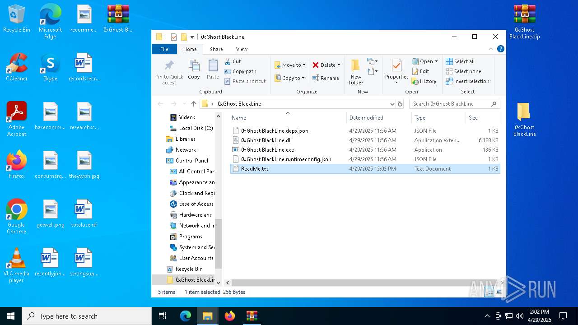Viewport: 578px width, 325px height.
Task: Open Microsoft Edge from taskbar
Action: click(x=186, y=316)
